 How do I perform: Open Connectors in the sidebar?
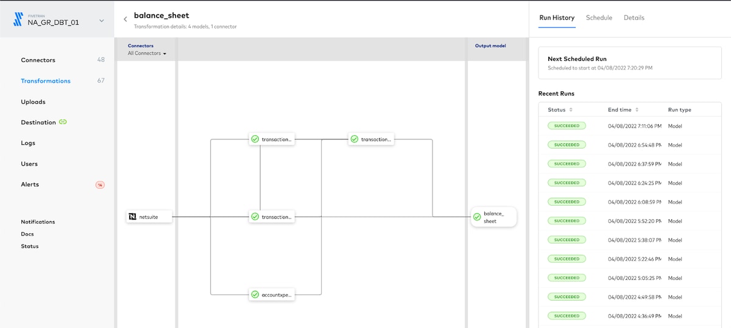pyautogui.click(x=38, y=60)
